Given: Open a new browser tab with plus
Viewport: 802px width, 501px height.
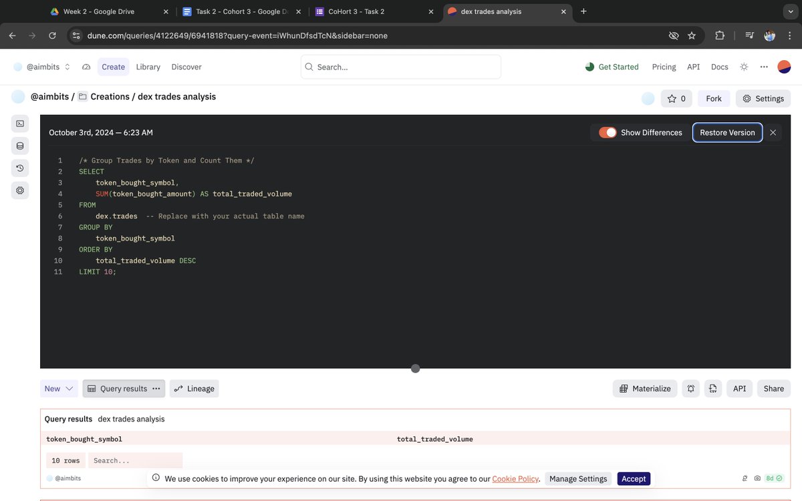Looking at the screenshot, I should coord(583,11).
